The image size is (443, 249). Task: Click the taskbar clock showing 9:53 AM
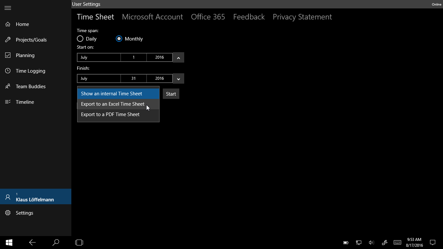(414, 243)
